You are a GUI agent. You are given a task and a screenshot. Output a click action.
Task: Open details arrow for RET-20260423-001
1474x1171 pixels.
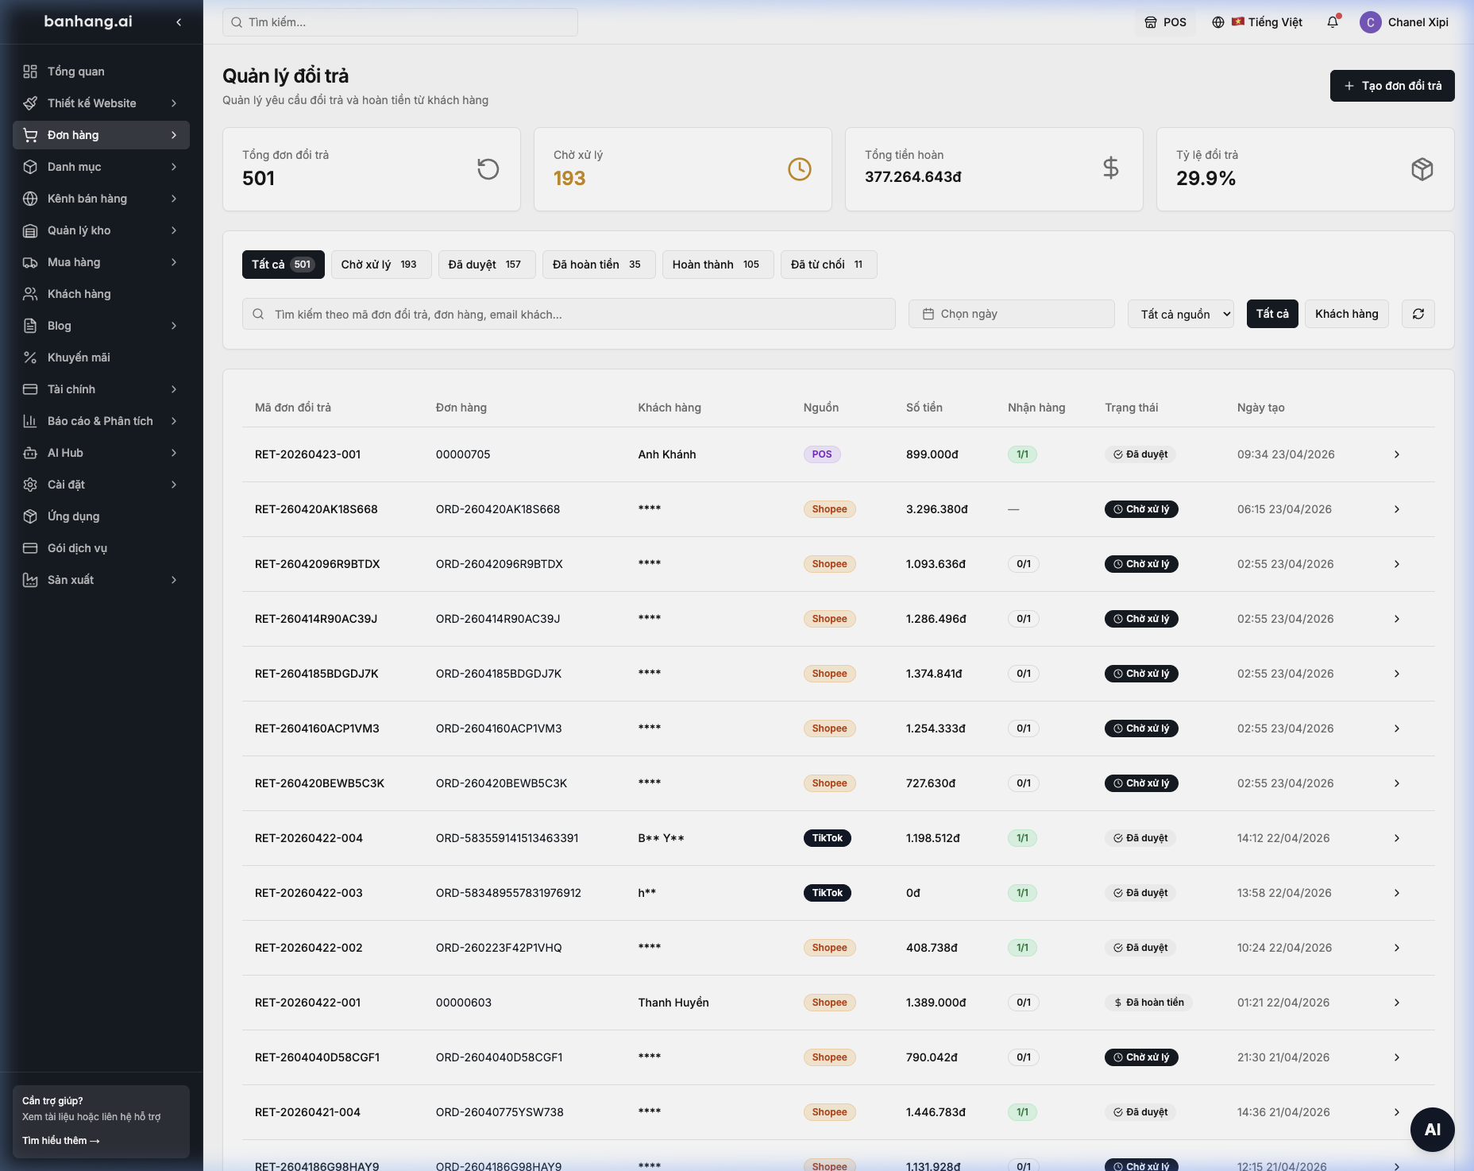coord(1397,454)
